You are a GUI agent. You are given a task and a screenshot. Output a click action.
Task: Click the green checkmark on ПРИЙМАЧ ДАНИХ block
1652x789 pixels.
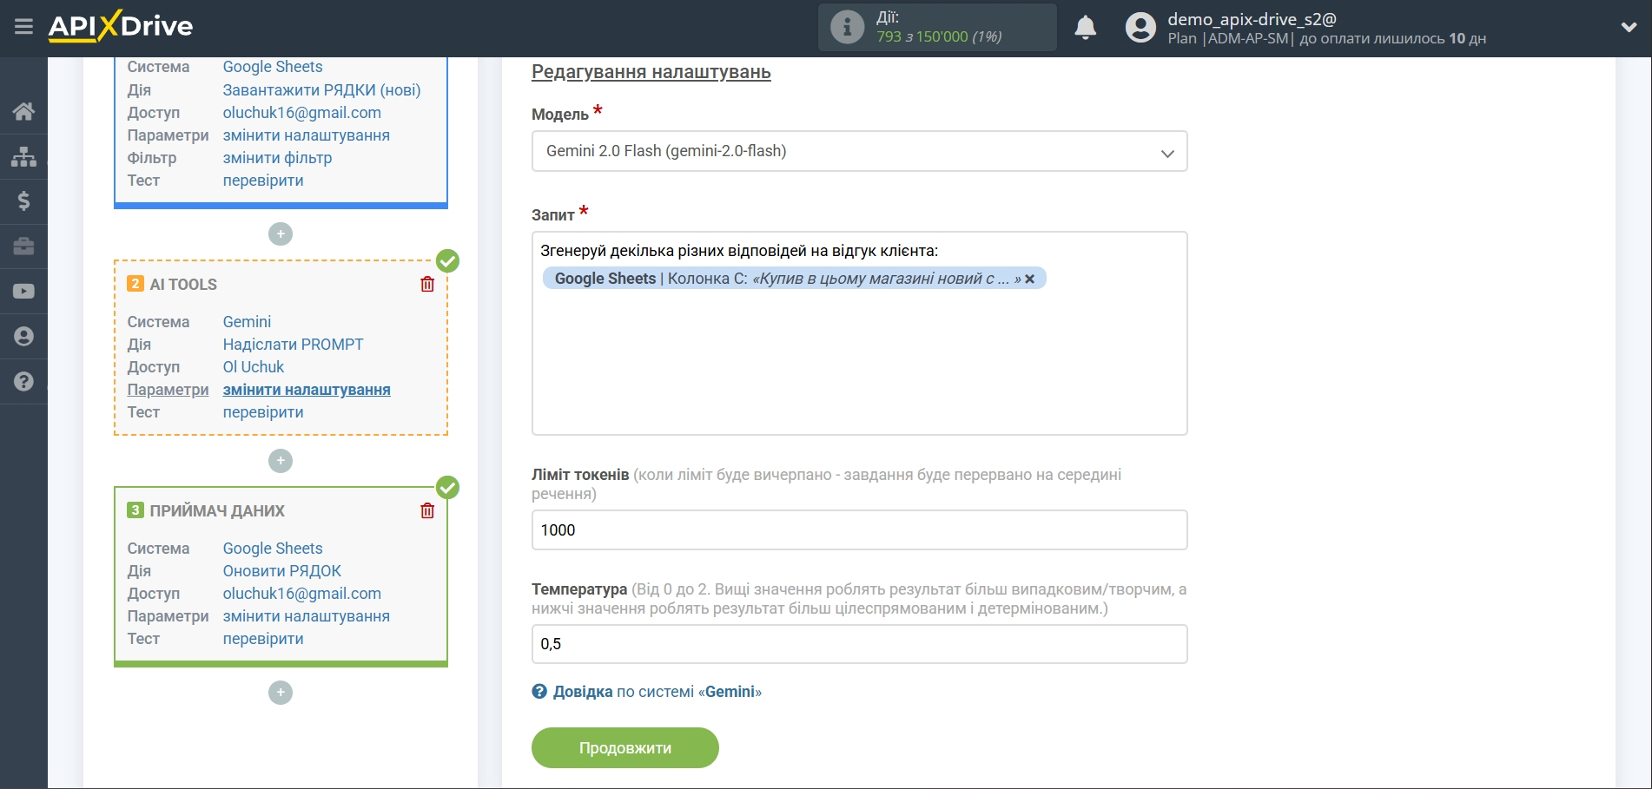tap(447, 488)
